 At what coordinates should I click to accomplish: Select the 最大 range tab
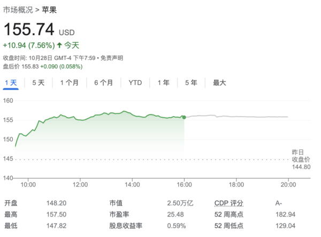click(x=219, y=83)
